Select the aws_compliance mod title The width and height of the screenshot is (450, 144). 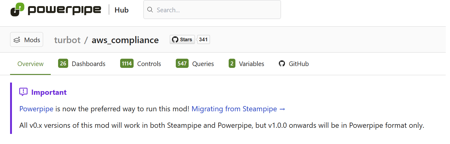(x=125, y=40)
